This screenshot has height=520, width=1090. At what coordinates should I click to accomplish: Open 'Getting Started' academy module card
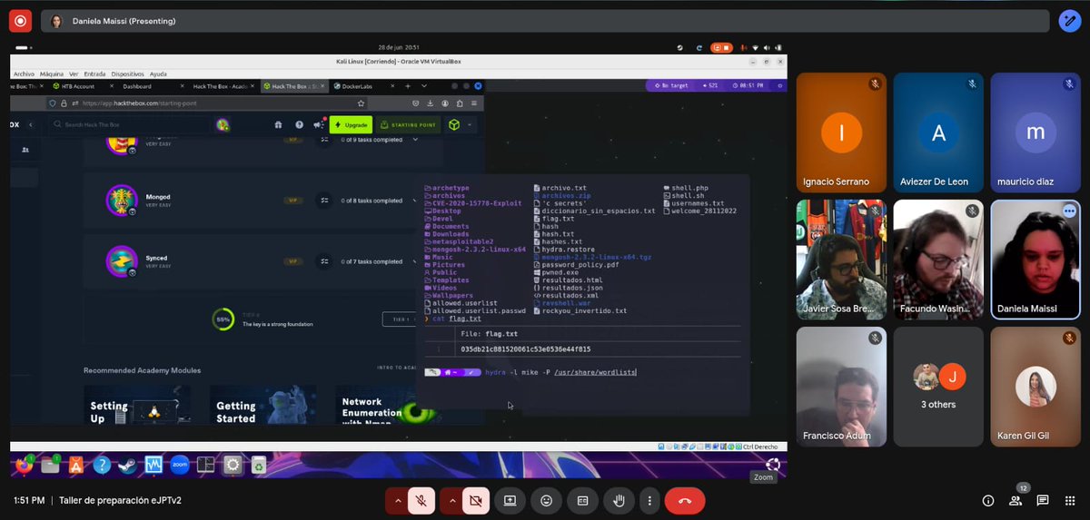pos(263,406)
